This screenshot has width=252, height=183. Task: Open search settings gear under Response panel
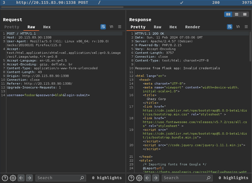[x=139, y=178]
